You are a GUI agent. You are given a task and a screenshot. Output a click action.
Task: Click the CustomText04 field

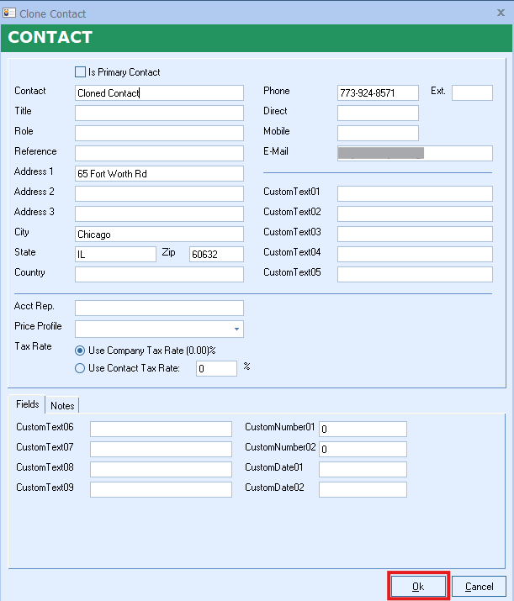(415, 254)
